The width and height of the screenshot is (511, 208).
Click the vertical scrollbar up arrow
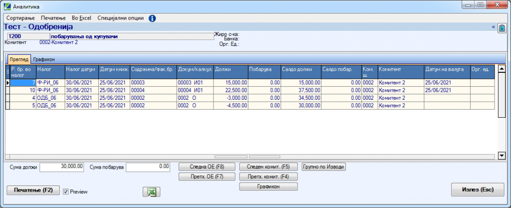point(502,68)
